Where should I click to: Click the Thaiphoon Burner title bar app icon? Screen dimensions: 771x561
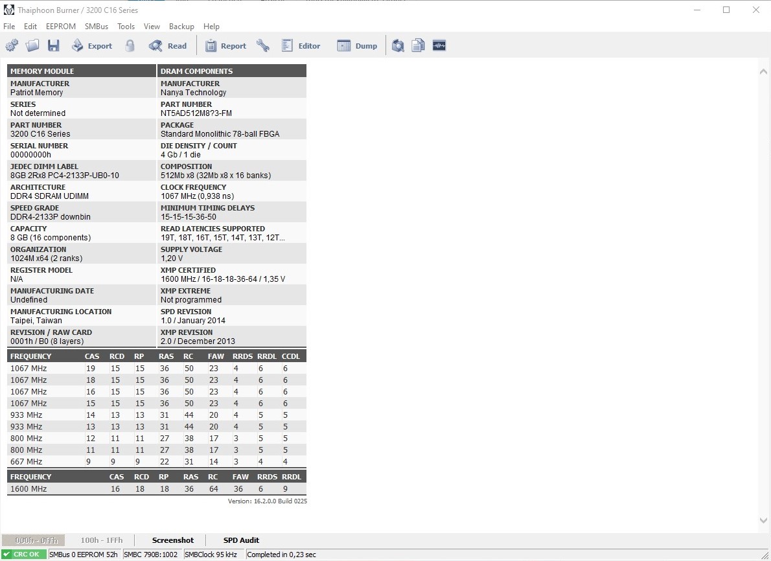(9, 10)
